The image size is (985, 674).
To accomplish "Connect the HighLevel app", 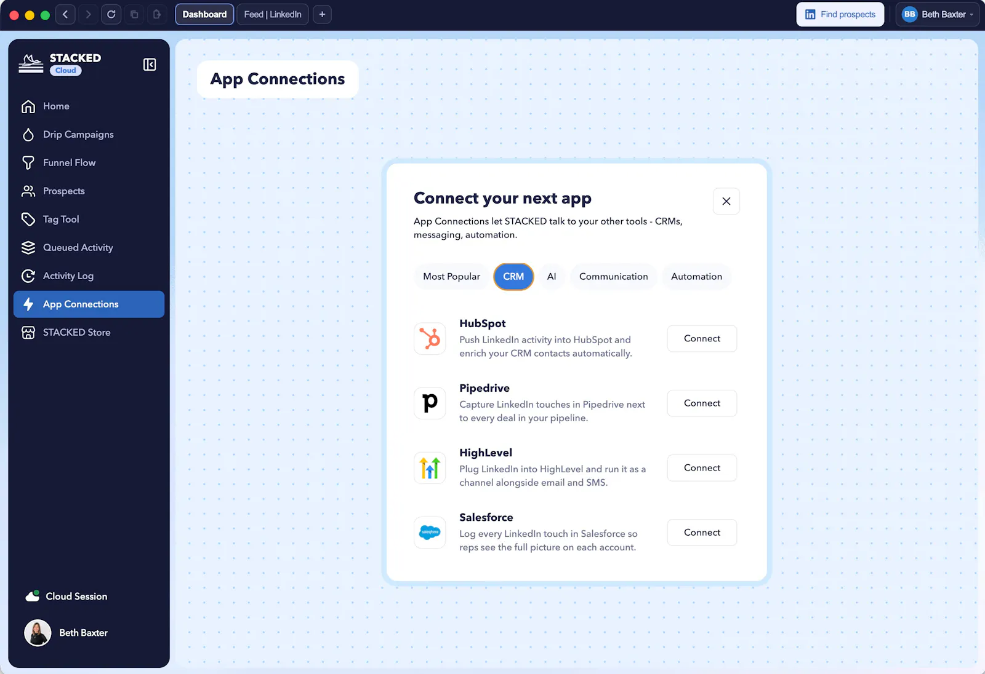I will 702,468.
